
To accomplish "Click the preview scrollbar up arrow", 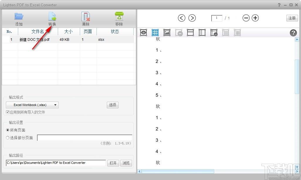I will (x=297, y=40).
